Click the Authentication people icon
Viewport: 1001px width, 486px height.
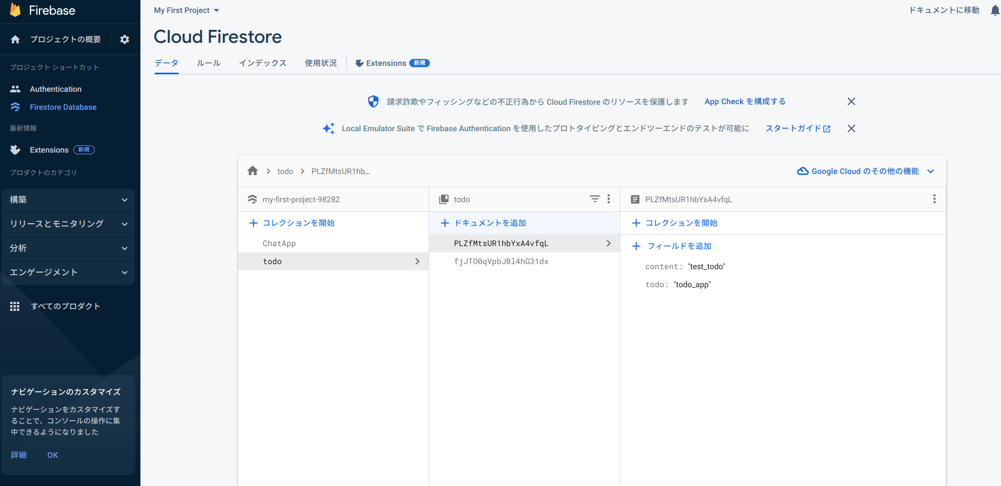coord(15,89)
